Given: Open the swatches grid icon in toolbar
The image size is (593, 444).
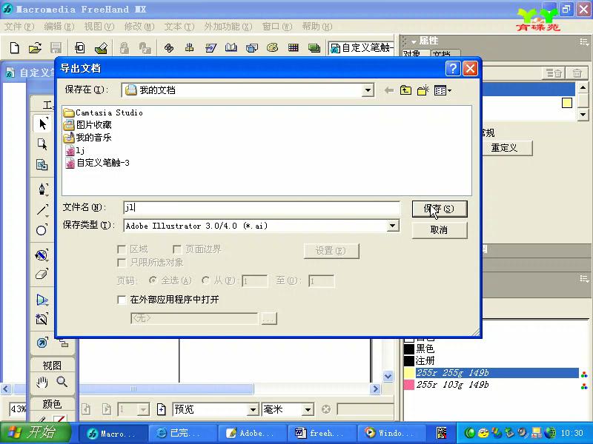Looking at the screenshot, I should click(293, 47).
